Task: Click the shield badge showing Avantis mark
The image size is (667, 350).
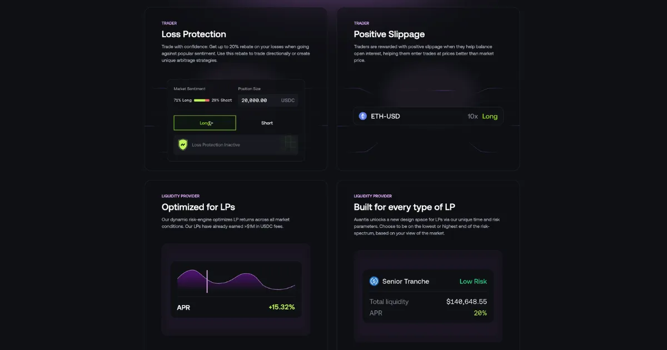Action: [x=182, y=144]
